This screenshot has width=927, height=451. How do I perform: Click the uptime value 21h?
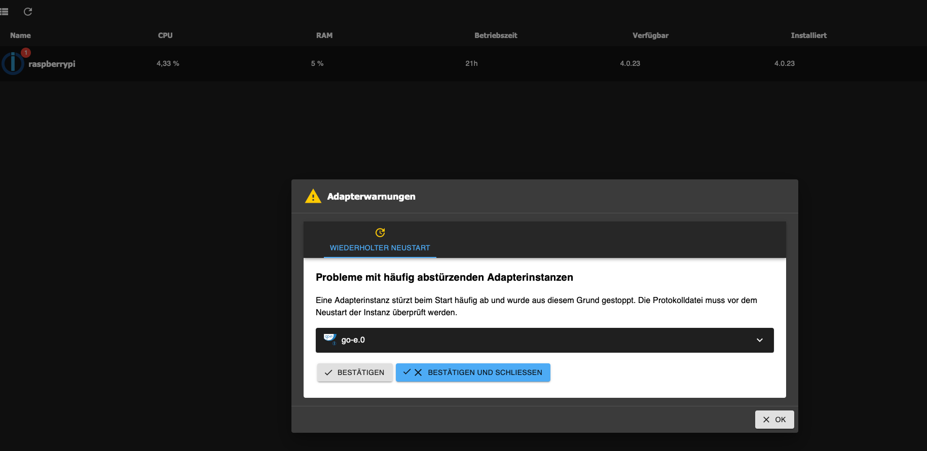pos(471,63)
